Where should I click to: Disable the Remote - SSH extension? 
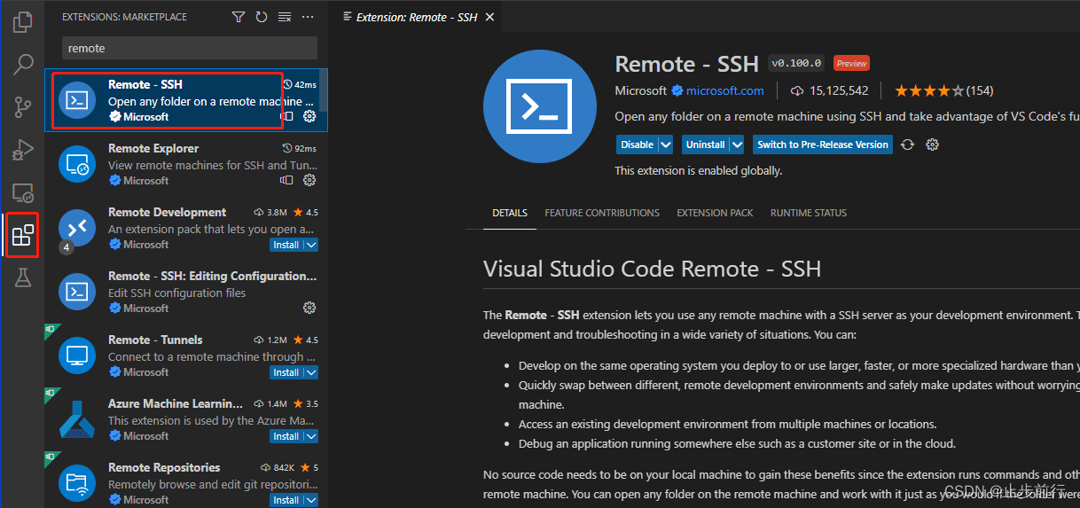pyautogui.click(x=638, y=145)
